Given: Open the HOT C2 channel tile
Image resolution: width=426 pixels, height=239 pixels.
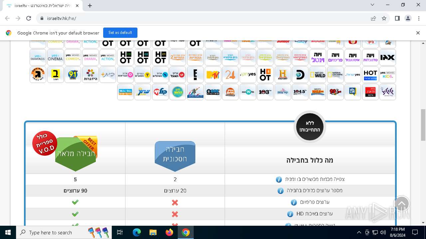Looking at the screenshot, I should (142, 57).
